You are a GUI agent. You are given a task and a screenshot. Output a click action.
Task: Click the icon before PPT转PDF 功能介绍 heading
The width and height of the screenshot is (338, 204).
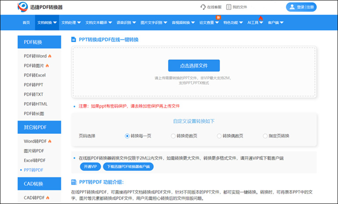(x=74, y=182)
